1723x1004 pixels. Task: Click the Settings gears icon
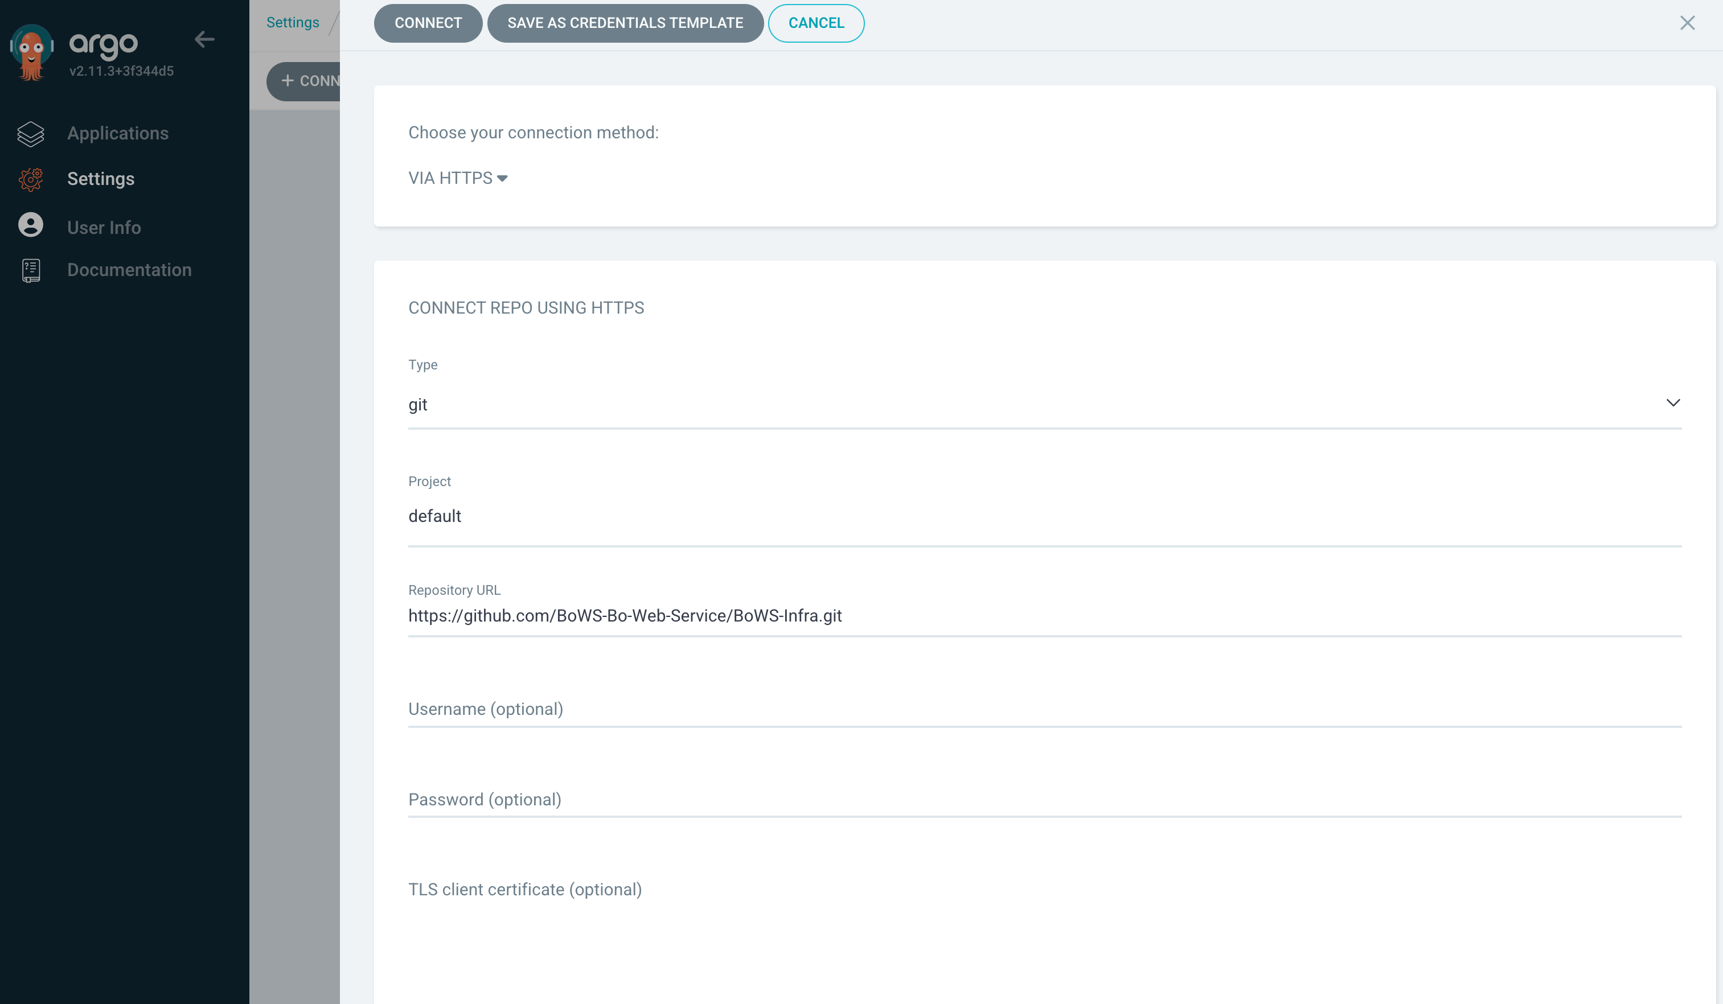click(31, 179)
